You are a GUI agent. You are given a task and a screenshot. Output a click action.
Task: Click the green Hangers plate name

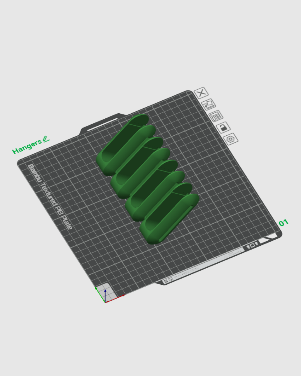[27, 147]
